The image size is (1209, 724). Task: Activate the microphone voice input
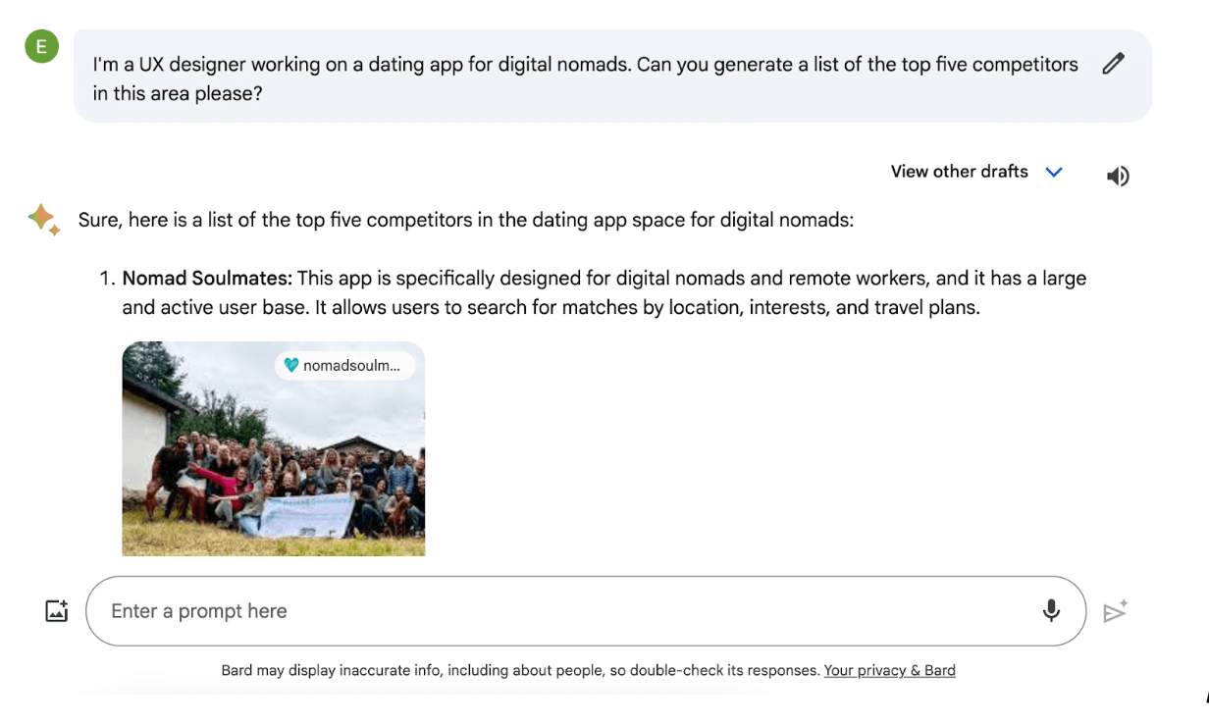(x=1051, y=611)
